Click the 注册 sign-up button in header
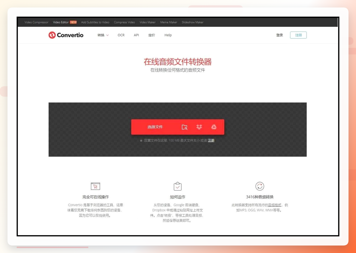This screenshot has width=356, height=253. coord(298,35)
